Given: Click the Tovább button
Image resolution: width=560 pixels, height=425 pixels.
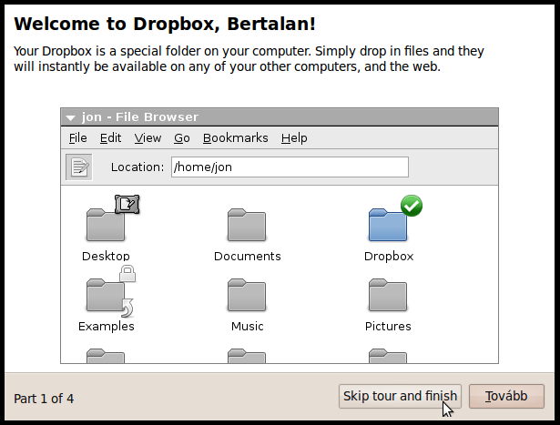Looking at the screenshot, I should pyautogui.click(x=506, y=396).
